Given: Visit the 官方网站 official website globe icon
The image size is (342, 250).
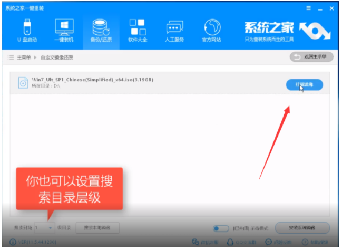Looking at the screenshot, I should point(211,31).
